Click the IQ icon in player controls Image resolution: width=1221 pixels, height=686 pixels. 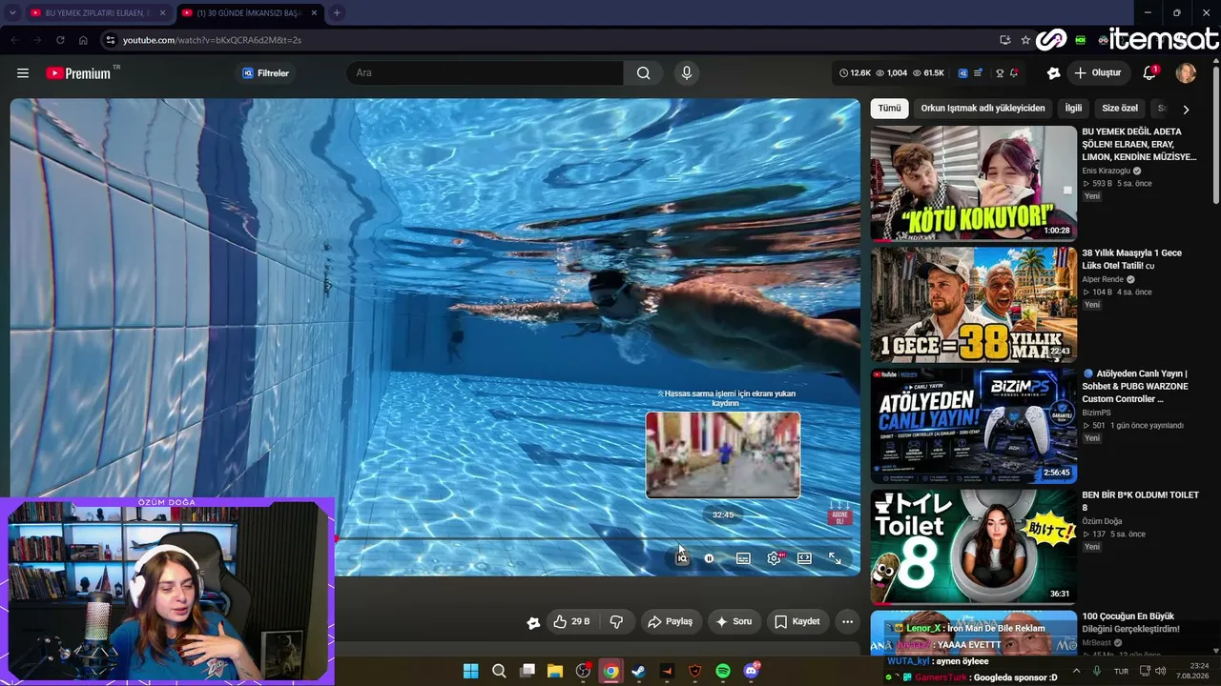pos(681,558)
